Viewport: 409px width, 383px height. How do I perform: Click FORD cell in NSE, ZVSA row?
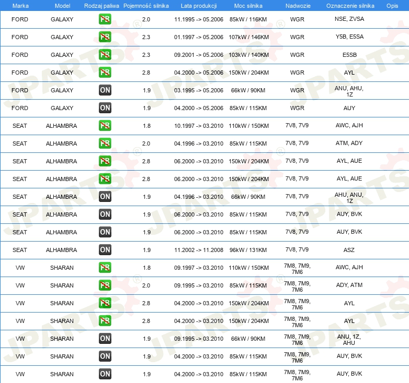pyautogui.click(x=20, y=19)
